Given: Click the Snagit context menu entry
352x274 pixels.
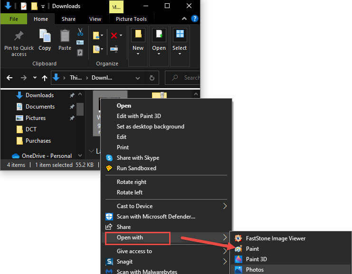Looking at the screenshot, I should (x=166, y=262).
